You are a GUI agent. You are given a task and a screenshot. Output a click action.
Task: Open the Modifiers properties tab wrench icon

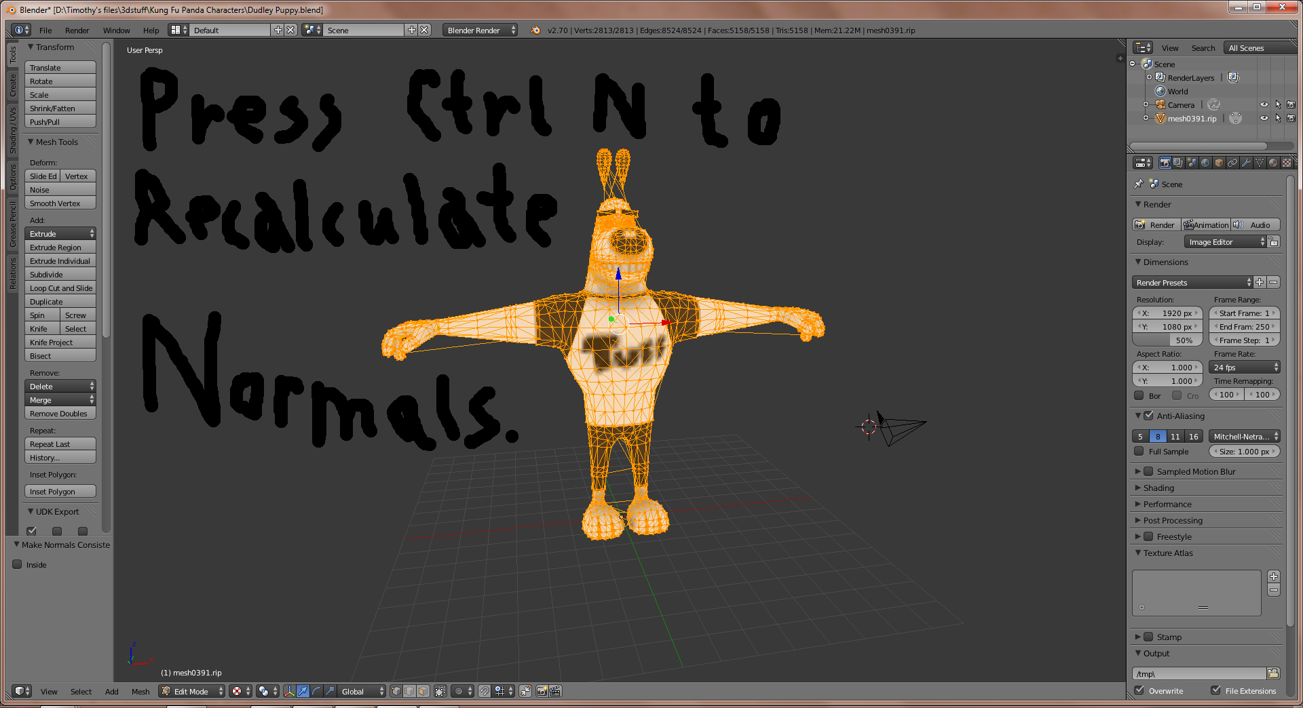(x=1246, y=163)
